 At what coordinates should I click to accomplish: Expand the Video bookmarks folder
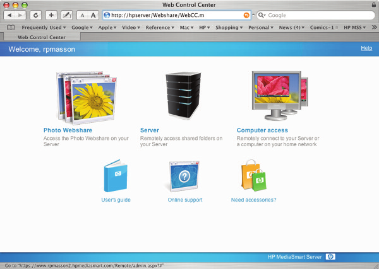tap(131, 28)
